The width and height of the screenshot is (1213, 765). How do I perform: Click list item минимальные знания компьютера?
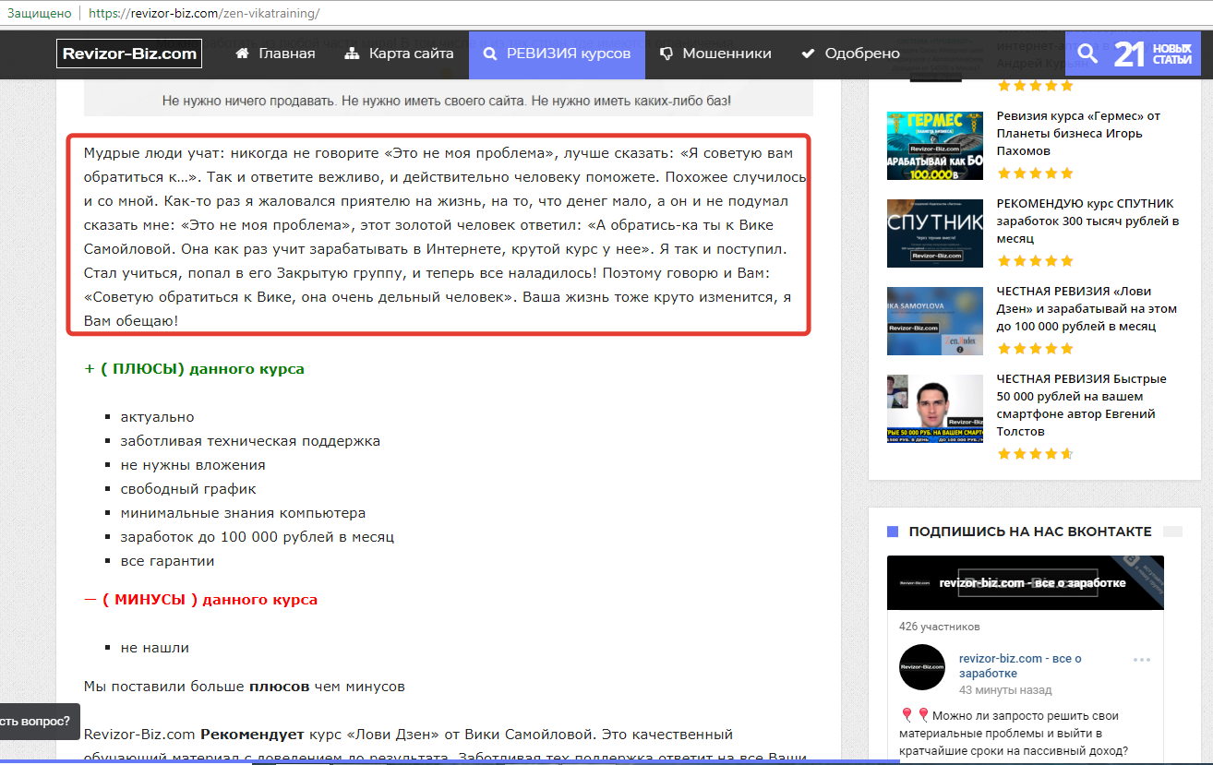pyautogui.click(x=243, y=513)
